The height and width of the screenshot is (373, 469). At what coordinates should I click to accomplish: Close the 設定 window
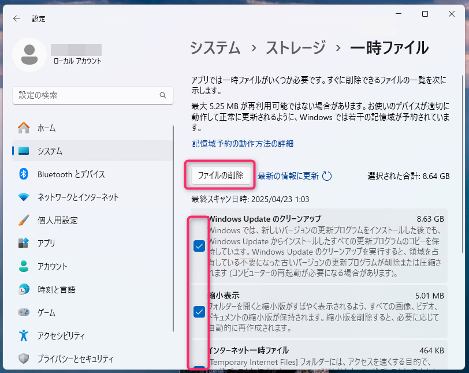click(452, 14)
